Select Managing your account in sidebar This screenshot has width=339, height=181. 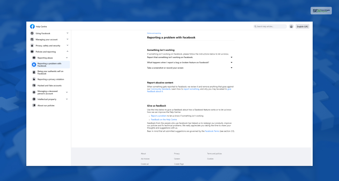click(x=47, y=39)
